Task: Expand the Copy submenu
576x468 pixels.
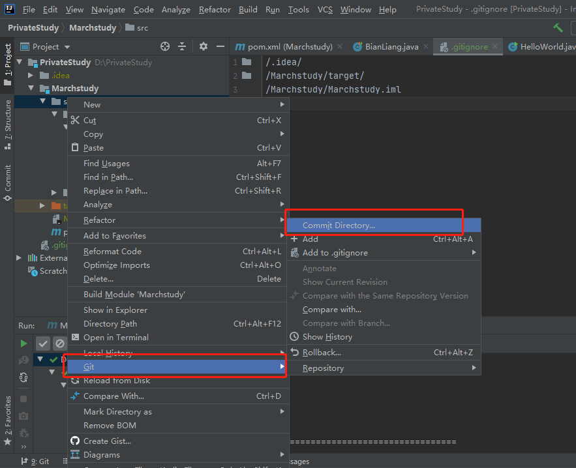Action: point(179,134)
